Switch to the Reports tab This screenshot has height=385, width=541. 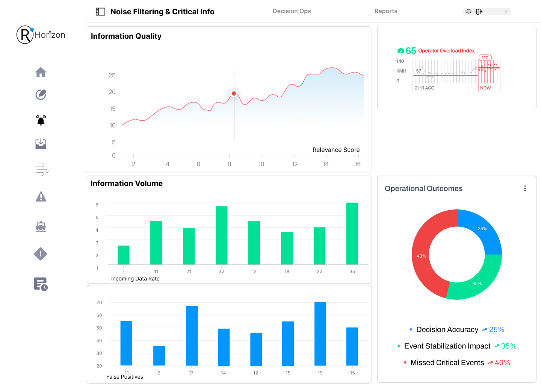pyautogui.click(x=385, y=11)
